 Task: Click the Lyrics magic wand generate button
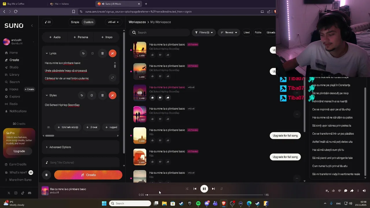pos(112,53)
